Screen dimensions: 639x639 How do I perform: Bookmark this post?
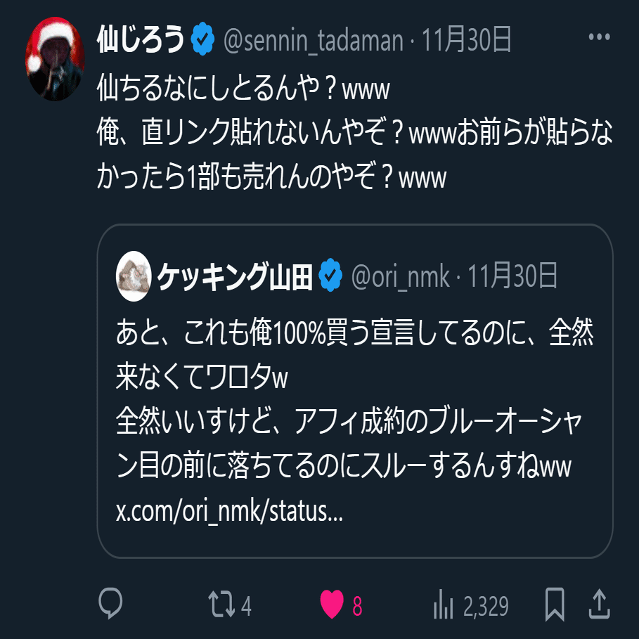555,605
